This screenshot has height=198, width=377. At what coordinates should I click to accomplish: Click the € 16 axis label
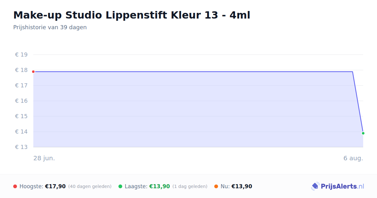21,101
